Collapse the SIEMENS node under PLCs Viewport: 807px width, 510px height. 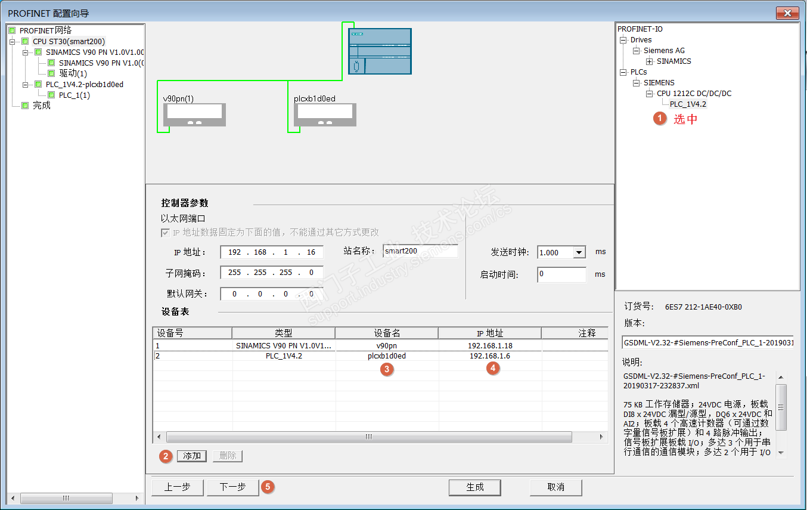pos(637,83)
